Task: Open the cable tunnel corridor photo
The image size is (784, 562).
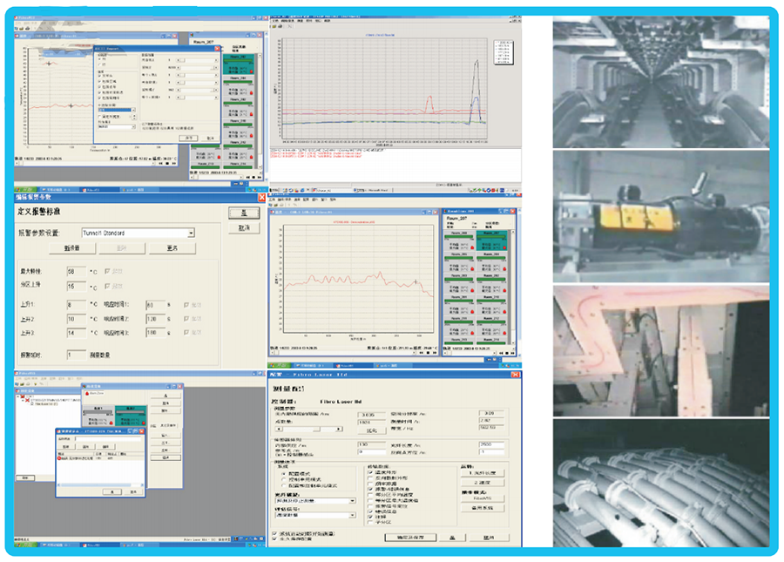Action: [661, 82]
